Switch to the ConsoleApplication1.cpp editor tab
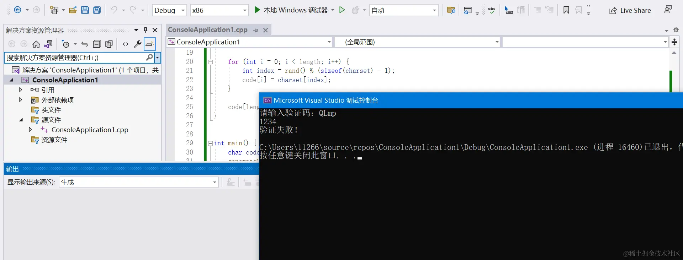Viewport: 683px width, 260px height. 208,30
